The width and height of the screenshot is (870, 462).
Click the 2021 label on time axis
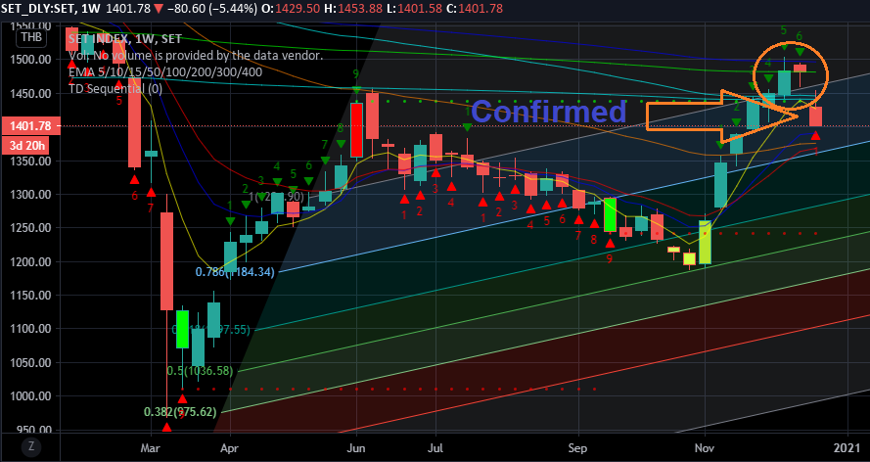pos(847,447)
